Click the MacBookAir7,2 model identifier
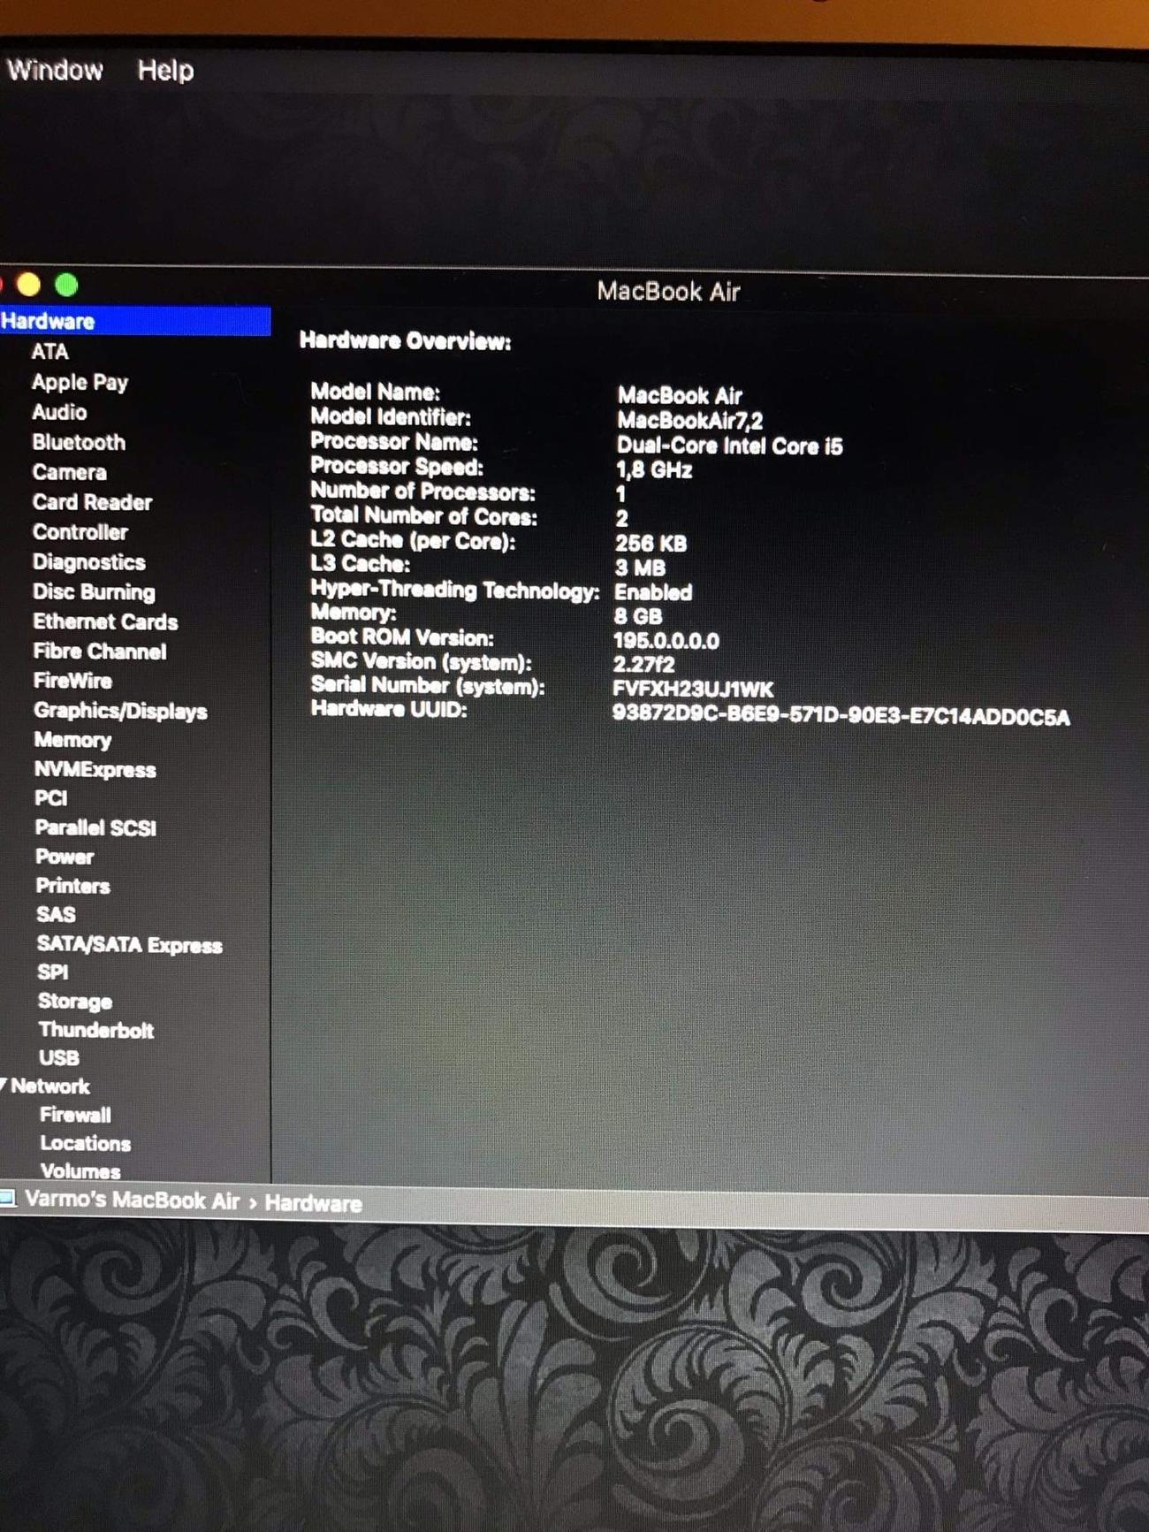The image size is (1149, 1532). coord(689,421)
